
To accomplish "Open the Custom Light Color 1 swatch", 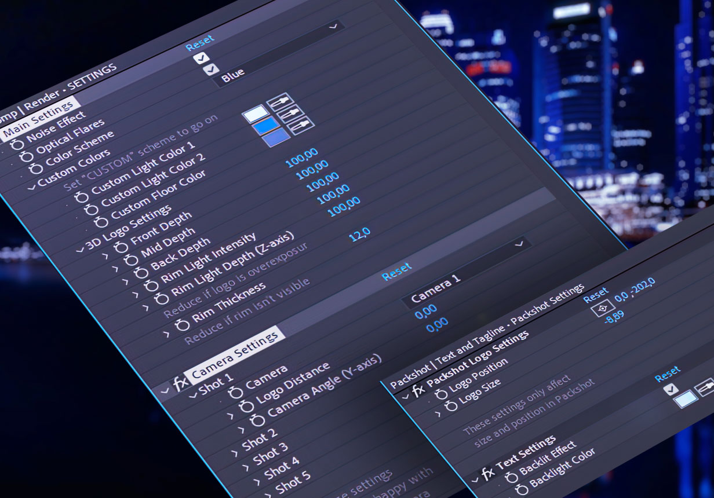I will click(256, 113).
